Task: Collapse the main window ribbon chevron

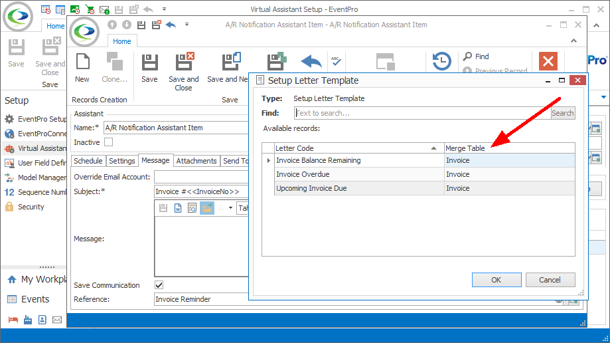Action: click(596, 25)
